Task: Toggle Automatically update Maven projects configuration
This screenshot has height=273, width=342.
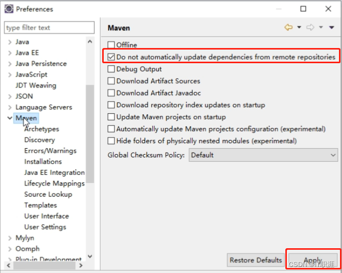Action: point(111,129)
